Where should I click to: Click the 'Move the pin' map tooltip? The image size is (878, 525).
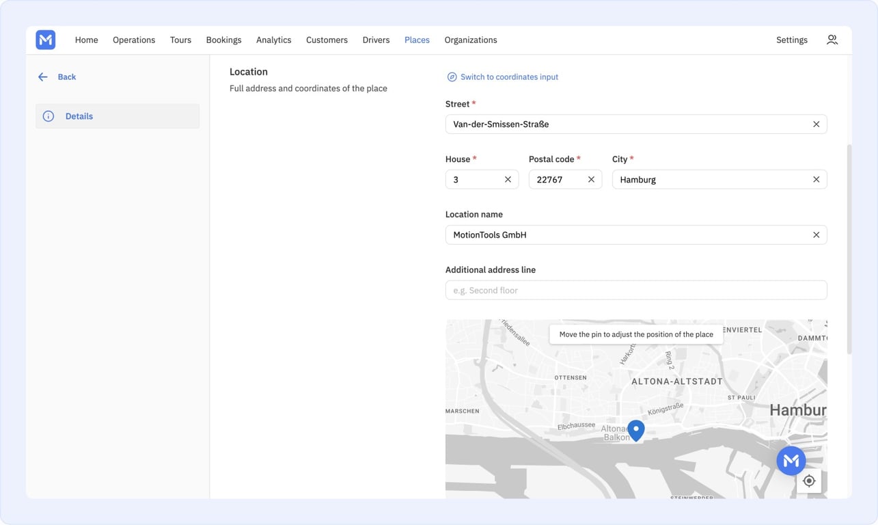click(x=636, y=334)
